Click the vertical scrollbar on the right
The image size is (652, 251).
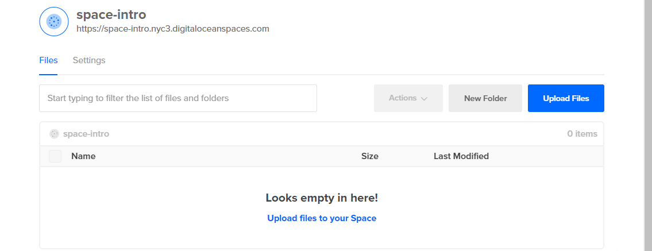pyautogui.click(x=647, y=115)
